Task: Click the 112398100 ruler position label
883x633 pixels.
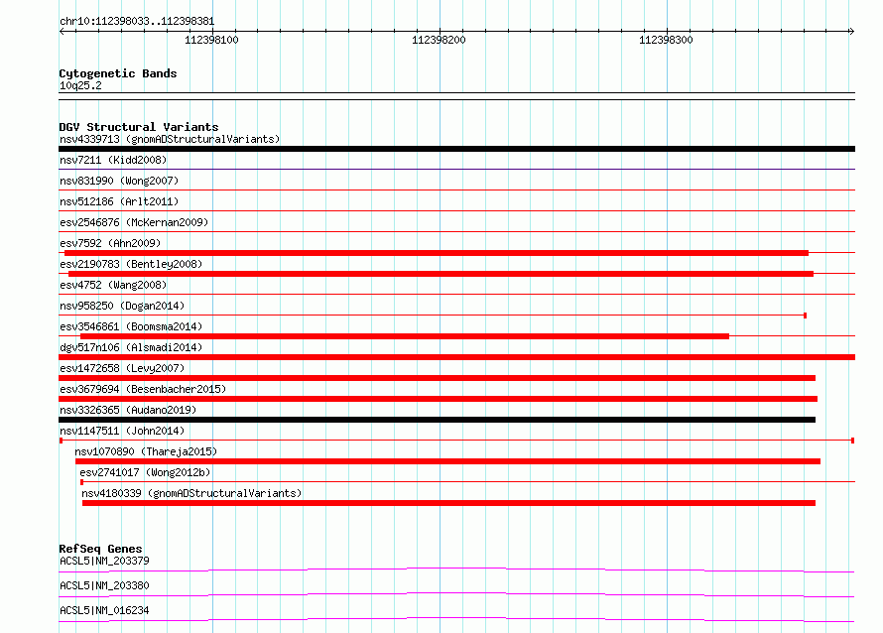Action: [x=211, y=40]
